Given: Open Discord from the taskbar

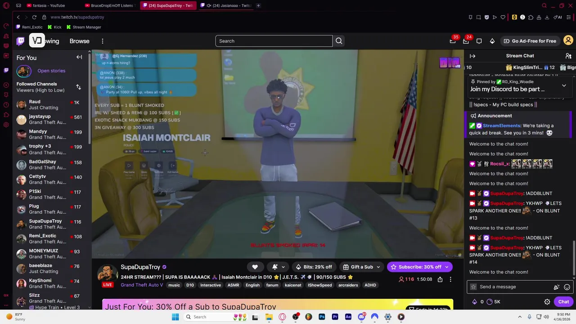Looking at the screenshot, I should coord(361,317).
